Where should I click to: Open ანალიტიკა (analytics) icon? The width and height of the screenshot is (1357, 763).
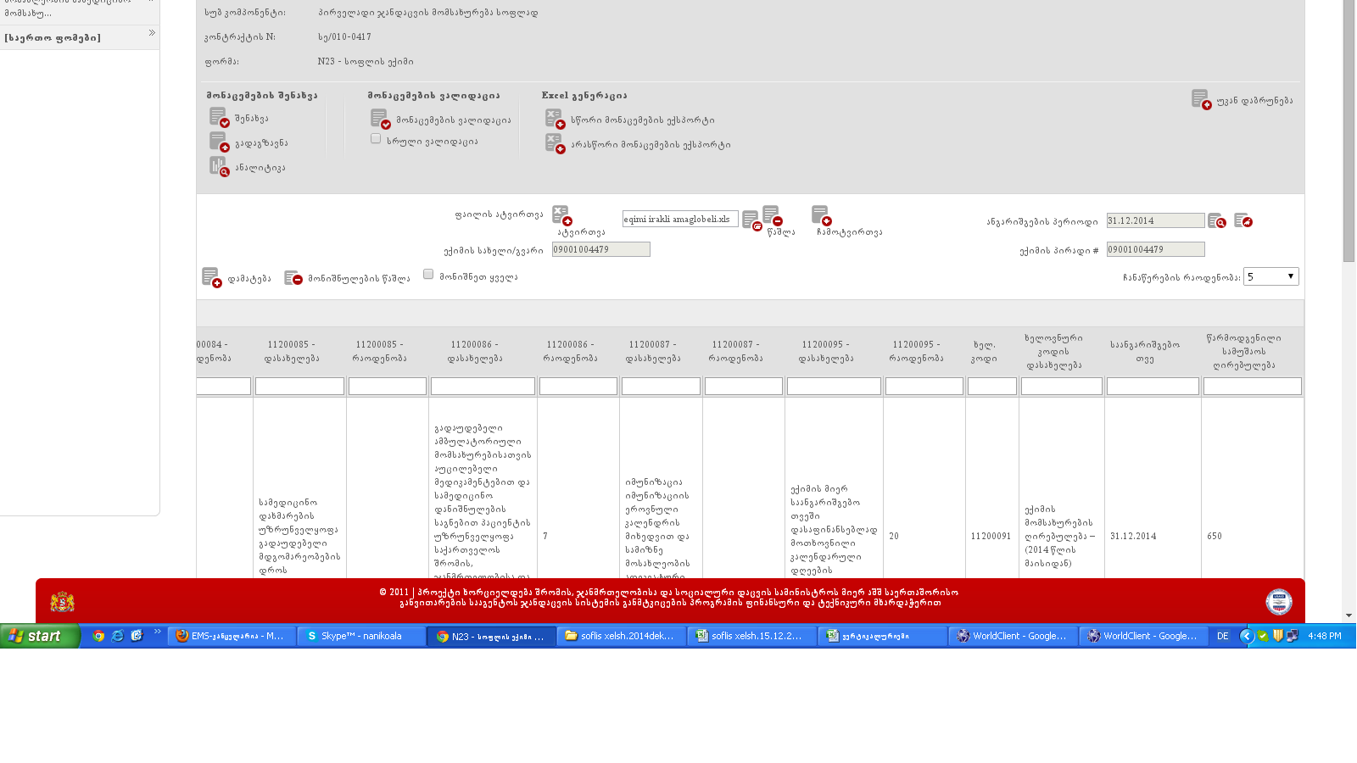point(219,167)
